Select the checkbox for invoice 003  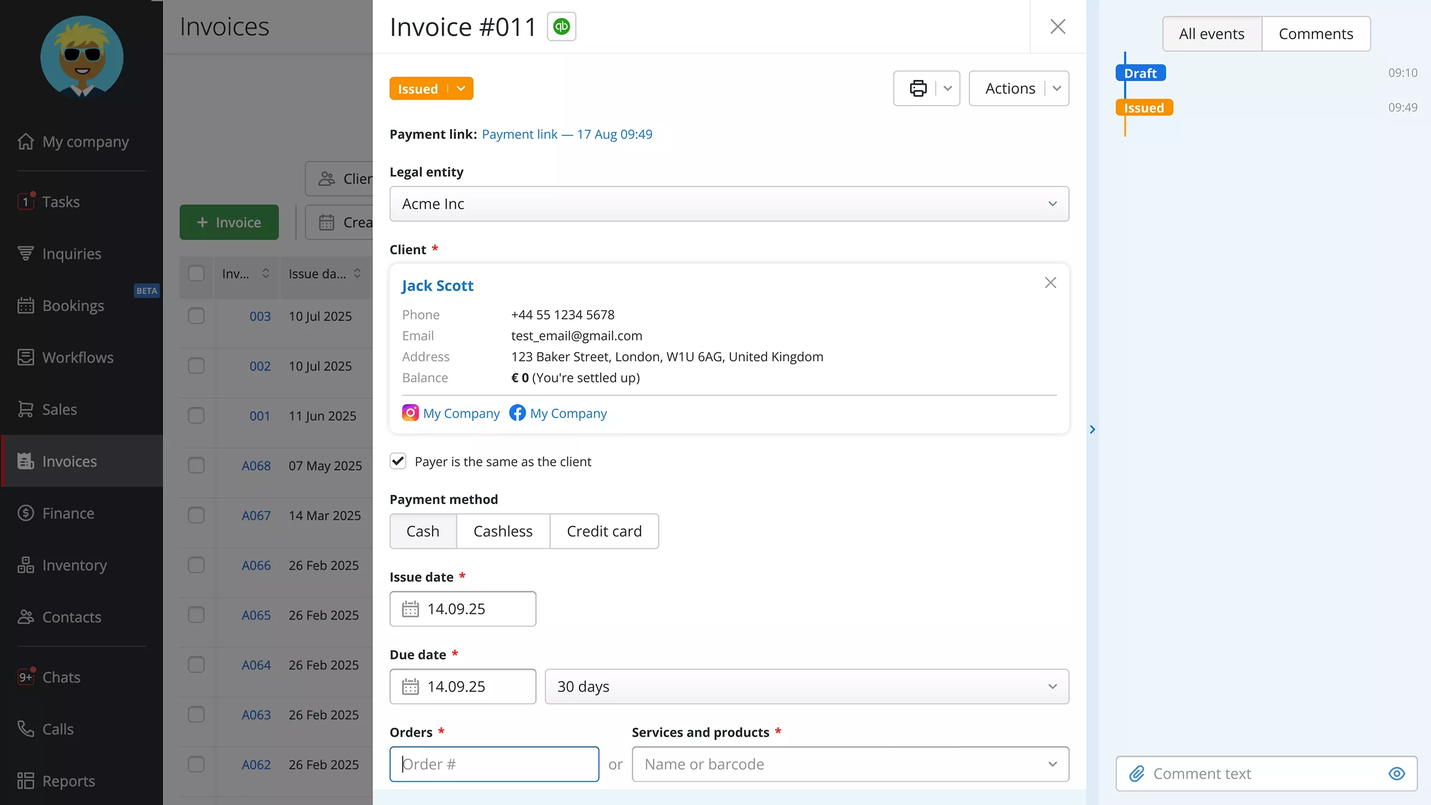[196, 316]
